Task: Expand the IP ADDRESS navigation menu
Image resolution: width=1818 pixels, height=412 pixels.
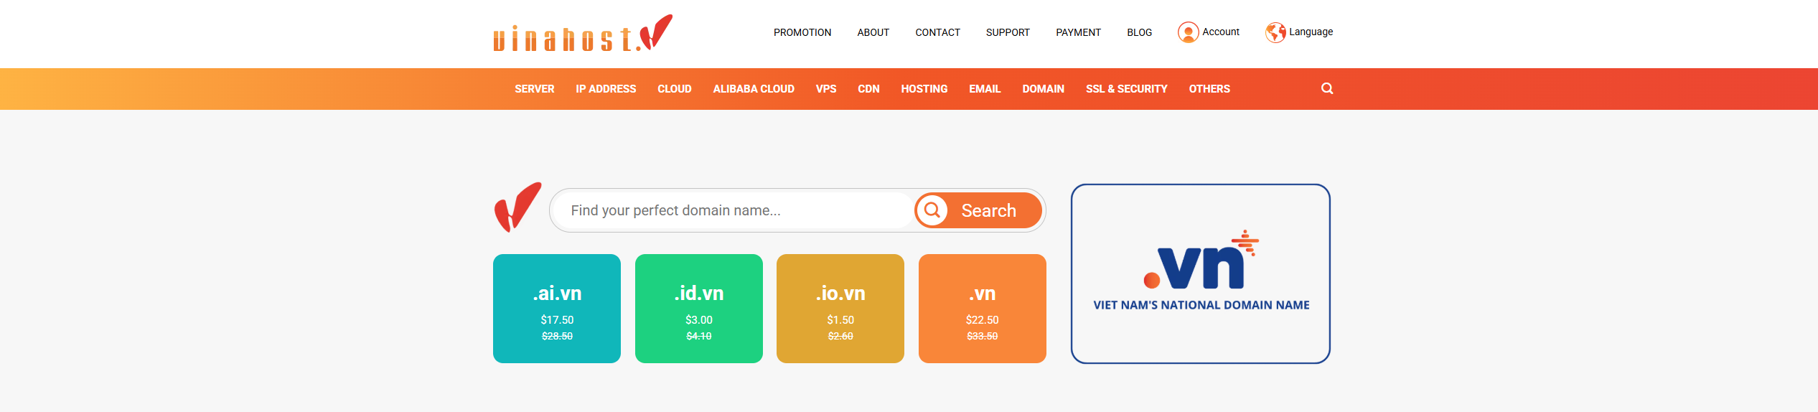Action: 606,89
